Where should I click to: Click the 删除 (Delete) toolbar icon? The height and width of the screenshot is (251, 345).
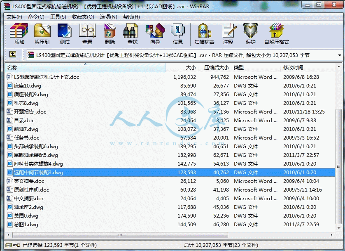[x=110, y=34]
